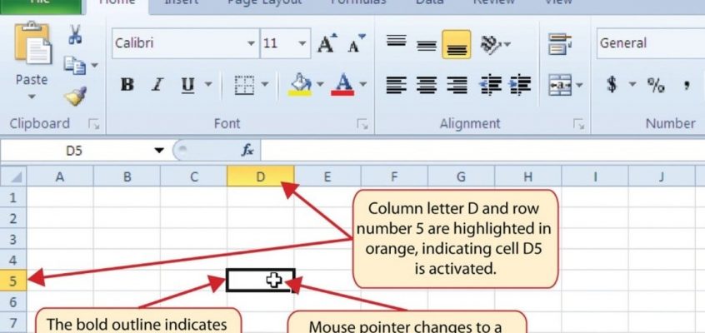Click the Name Box showing D5
The width and height of the screenshot is (705, 333).
76,151
